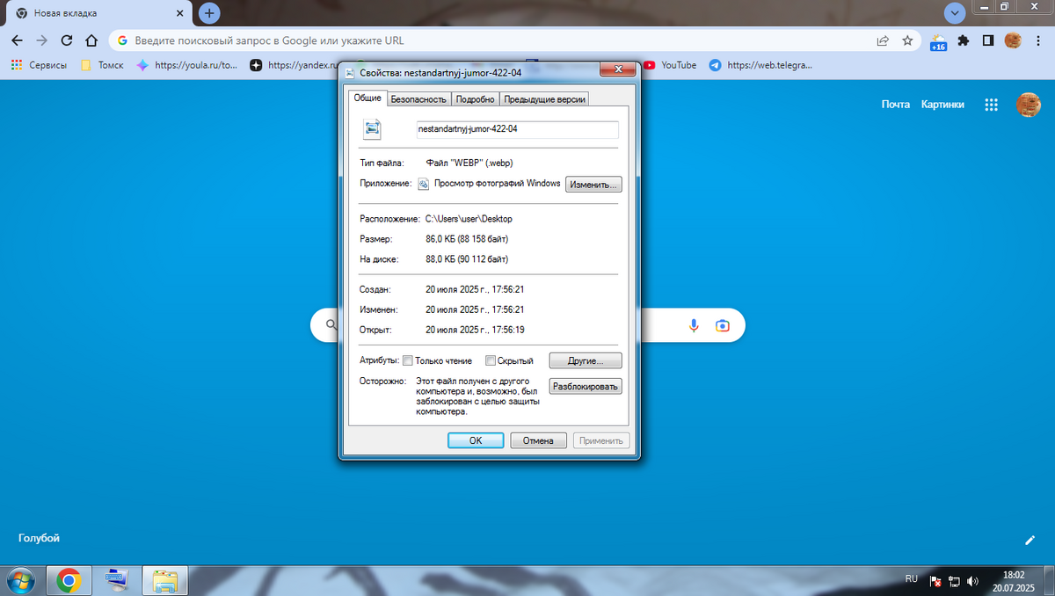
Task: Go to 'Предыдущие версии' tab
Action: coord(544,99)
